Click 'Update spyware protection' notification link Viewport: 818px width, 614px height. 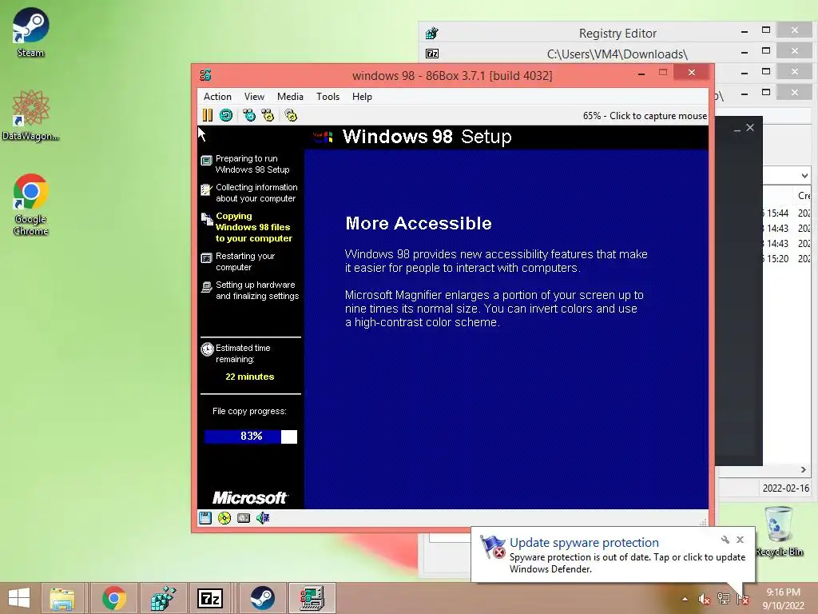pyautogui.click(x=584, y=543)
